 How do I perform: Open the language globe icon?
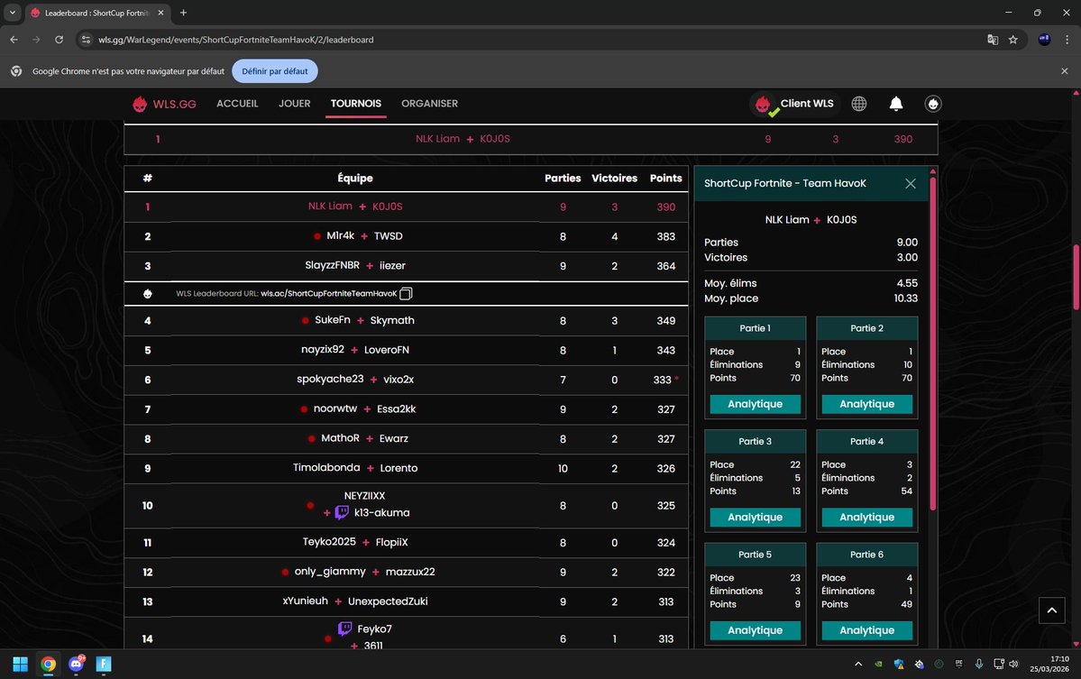(x=859, y=104)
